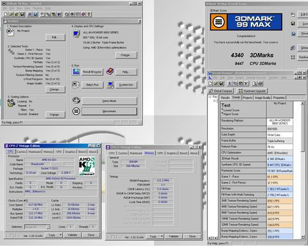Open the Tools dropdown arrow in CPU-Z Memory window

click(x=162, y=236)
